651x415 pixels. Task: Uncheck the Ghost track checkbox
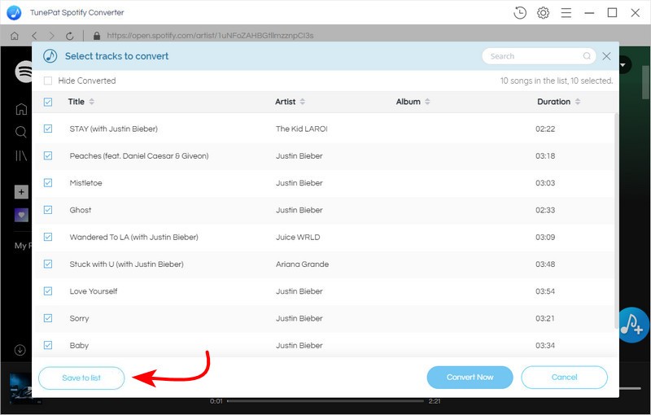click(x=48, y=210)
